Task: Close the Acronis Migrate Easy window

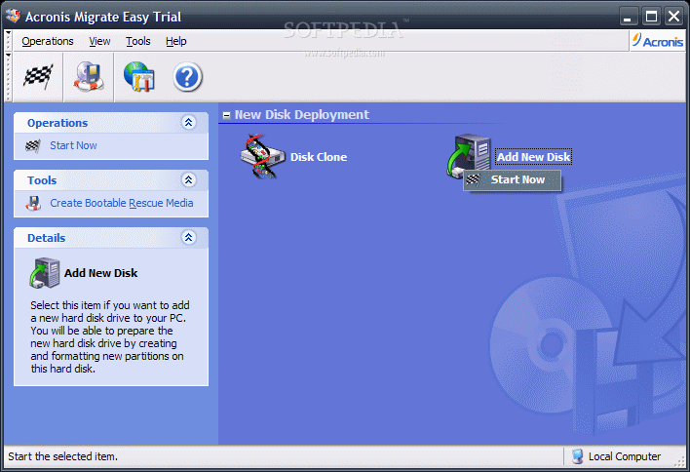Action: point(673,17)
